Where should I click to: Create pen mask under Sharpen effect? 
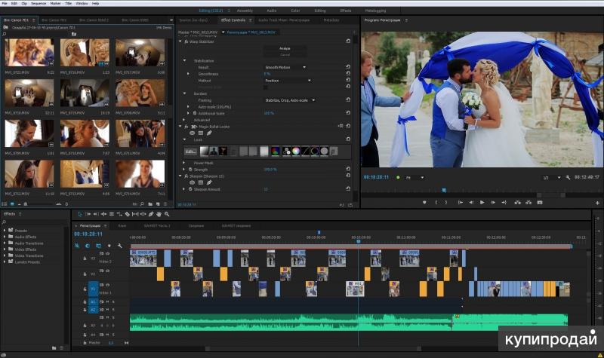point(209,182)
